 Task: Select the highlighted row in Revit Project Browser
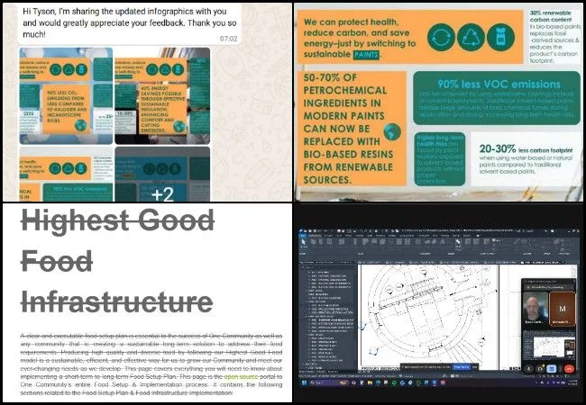pos(332,320)
